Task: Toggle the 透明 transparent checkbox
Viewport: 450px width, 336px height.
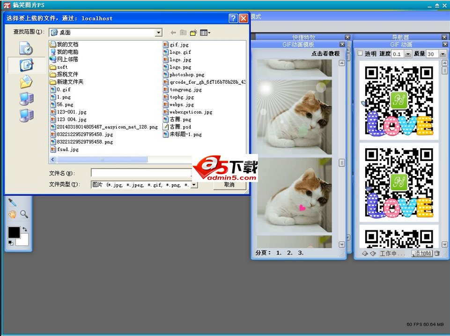Action: (360, 53)
